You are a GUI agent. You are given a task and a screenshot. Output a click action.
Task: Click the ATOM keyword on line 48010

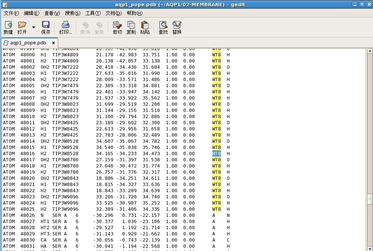tap(9, 117)
